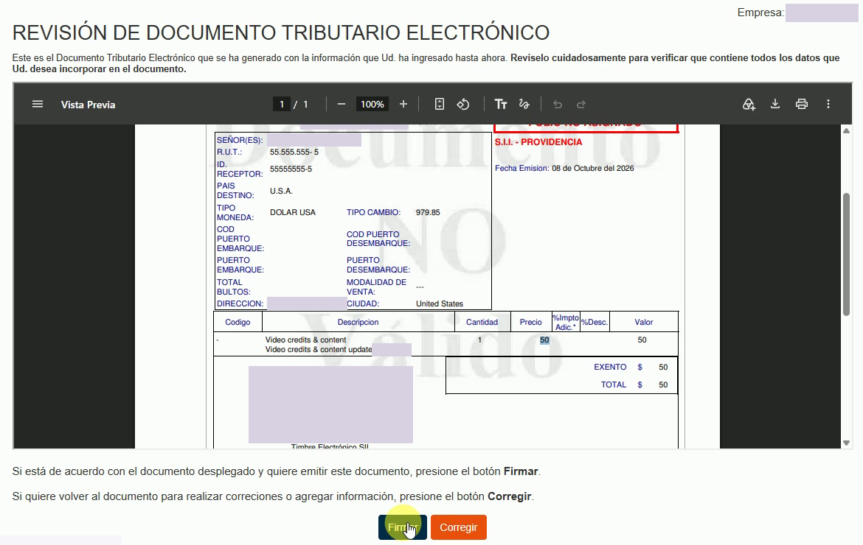Click the United States city value

click(x=439, y=304)
